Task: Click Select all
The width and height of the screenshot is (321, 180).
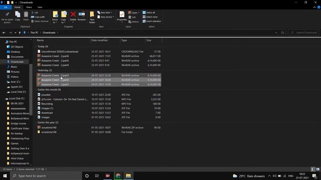Action: click(149, 12)
